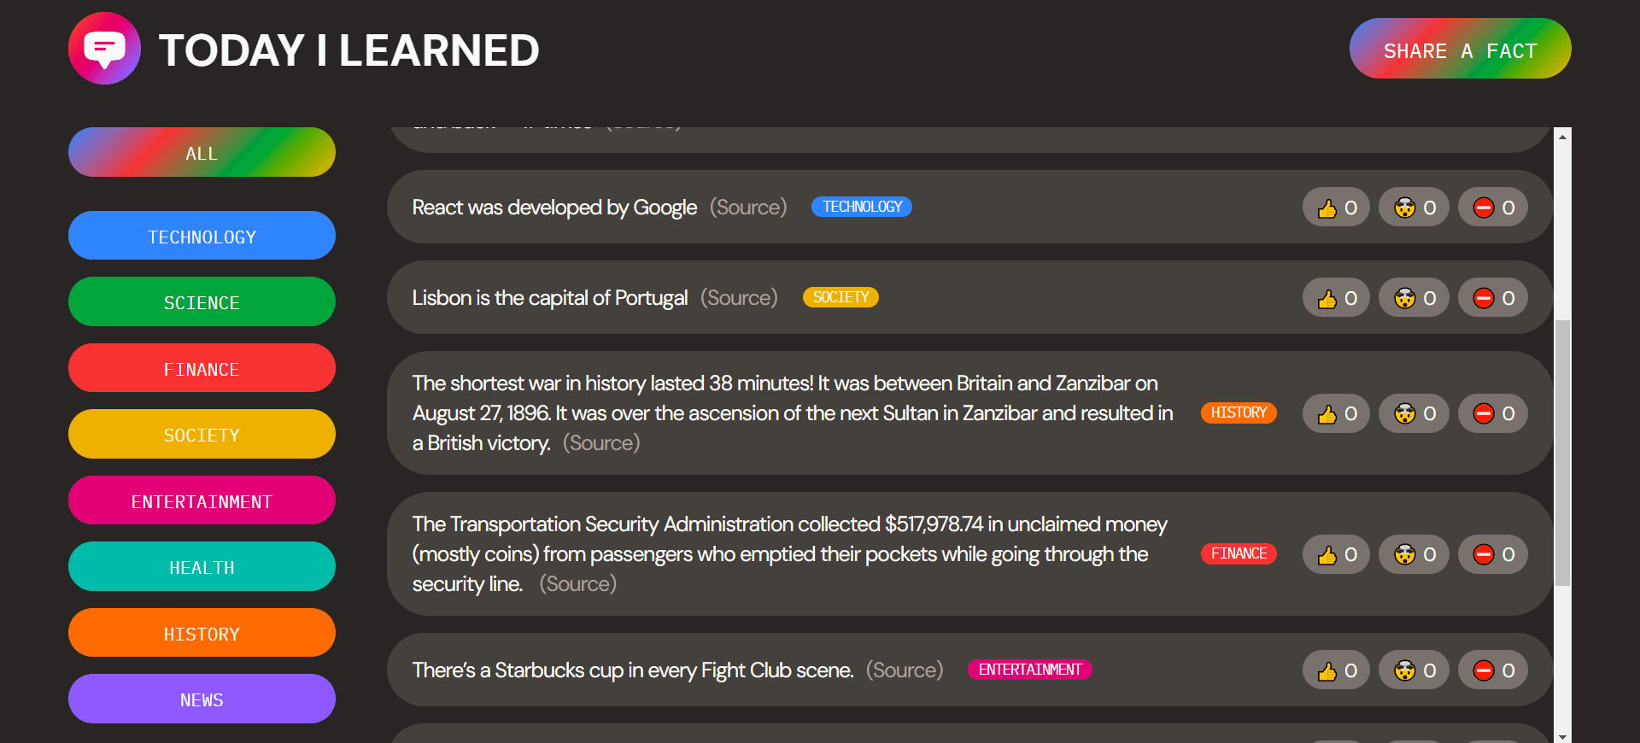Select the Science category filter
The image size is (1640, 743).
[x=202, y=301]
